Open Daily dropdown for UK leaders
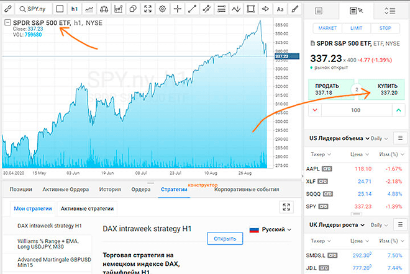The width and height of the screenshot is (410, 274). (x=379, y=225)
